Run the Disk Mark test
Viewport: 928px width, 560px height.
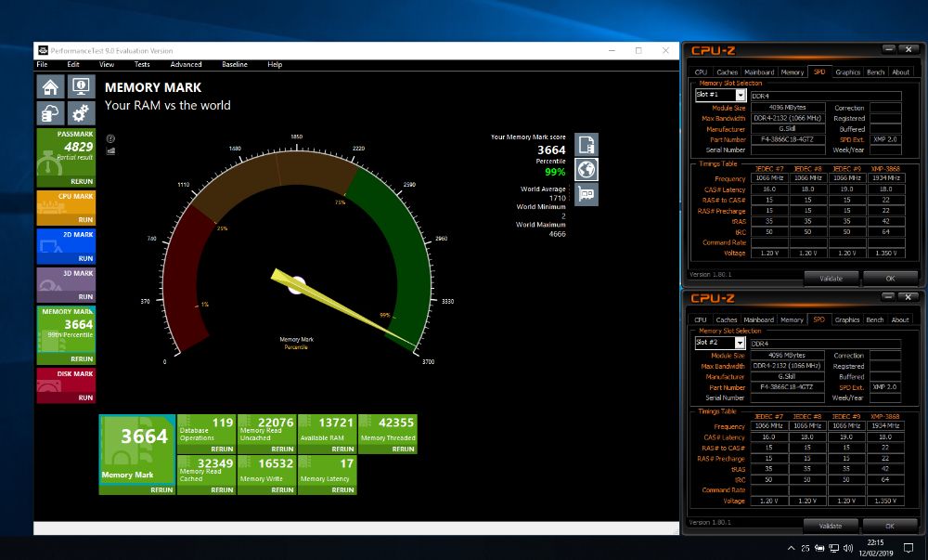pos(85,397)
